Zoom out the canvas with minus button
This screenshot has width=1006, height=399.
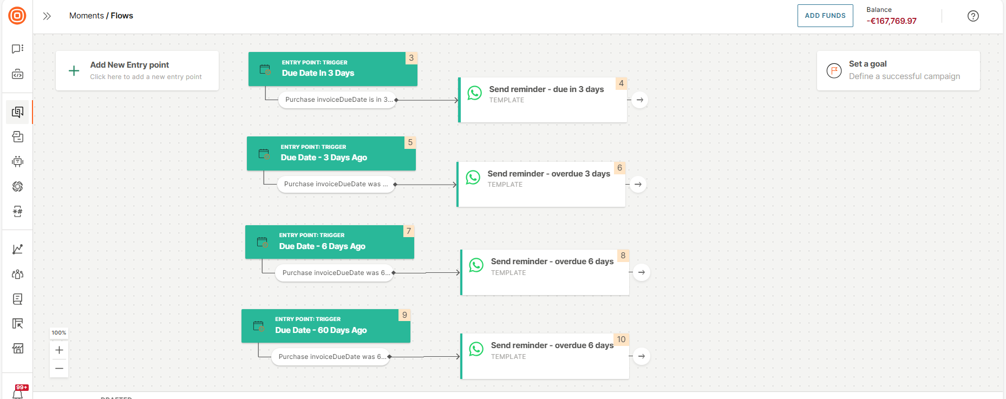[x=59, y=369]
